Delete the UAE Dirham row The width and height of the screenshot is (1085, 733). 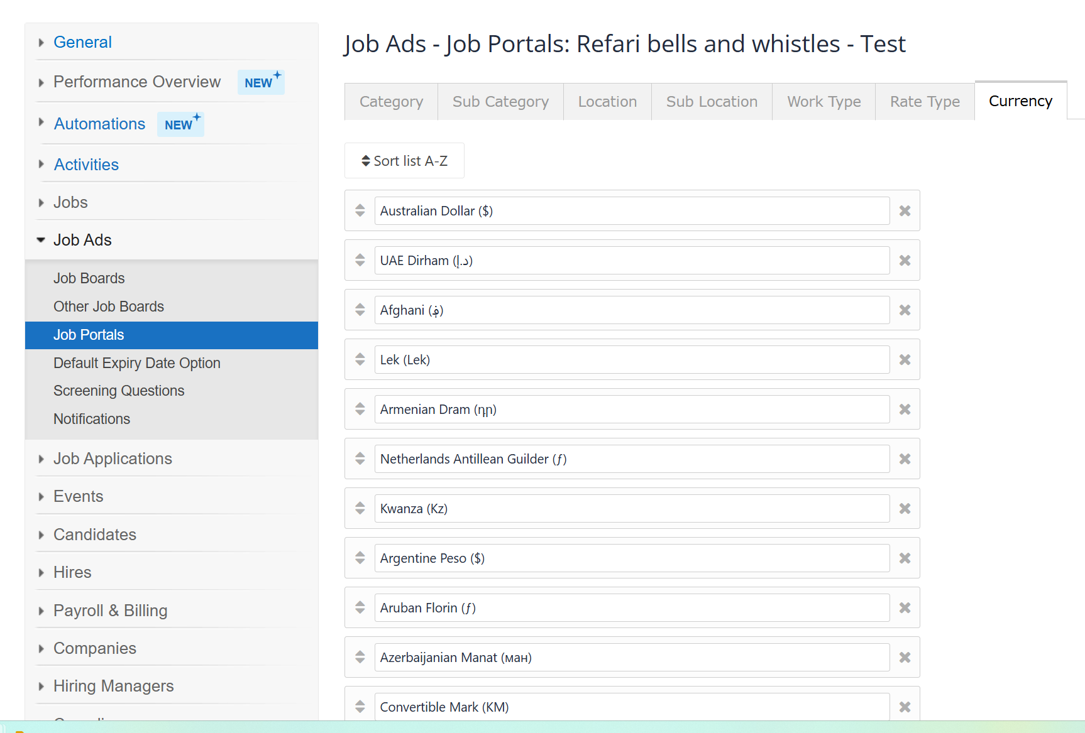(905, 261)
